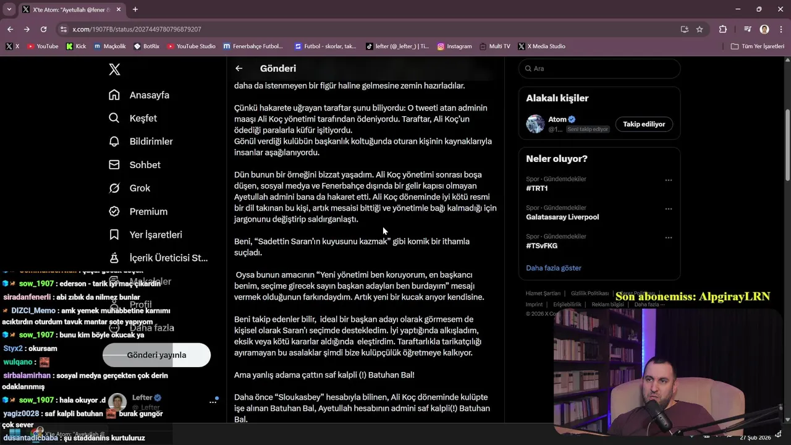Viewport: 791px width, 445px height.
Task: Open site information icon in address bar
Action: pyautogui.click(x=64, y=29)
